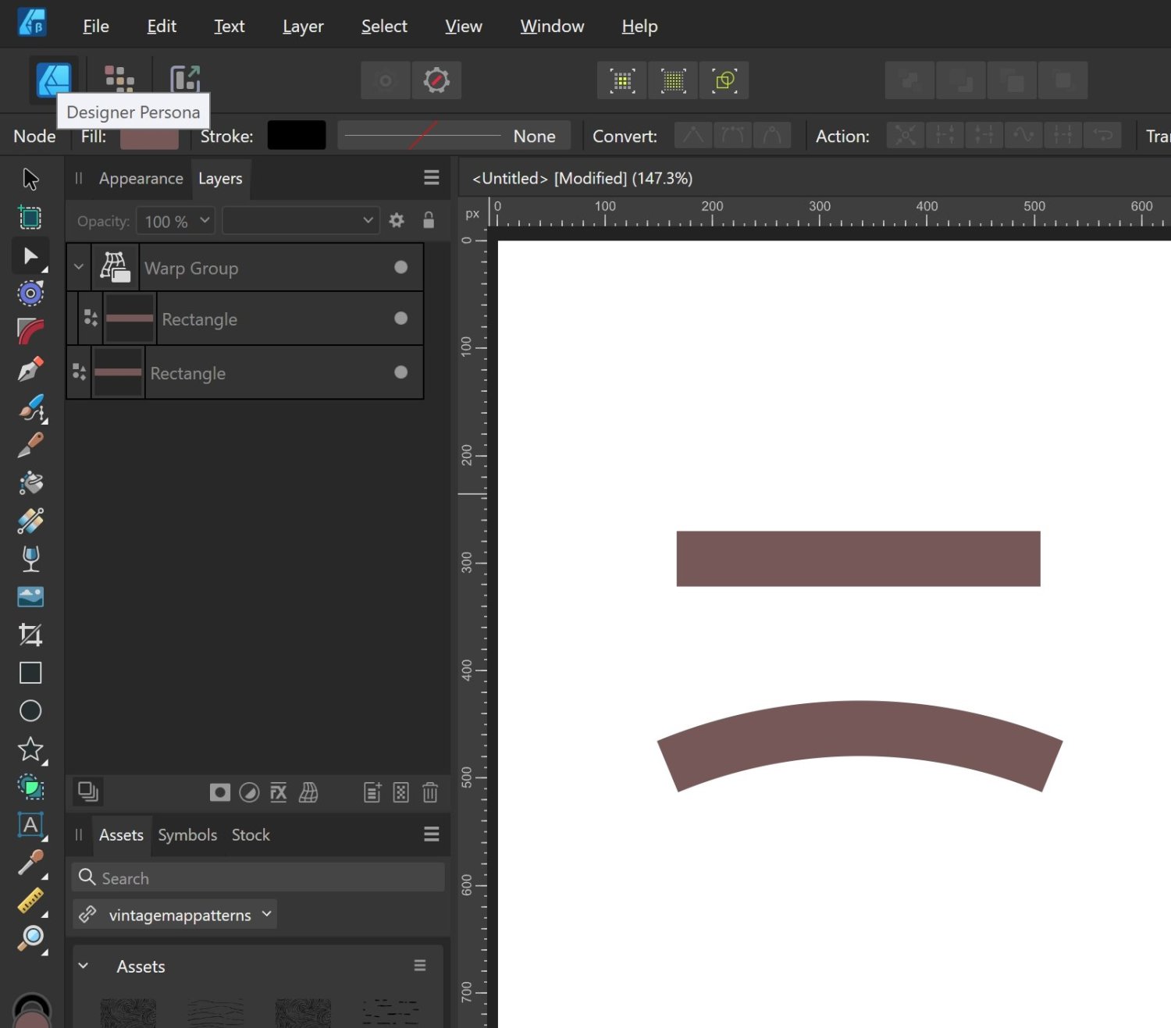The image size is (1171, 1028).
Task: Select the Vector Crop tool
Action: (x=30, y=635)
